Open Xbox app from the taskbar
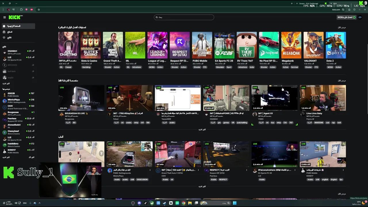 click(152, 203)
